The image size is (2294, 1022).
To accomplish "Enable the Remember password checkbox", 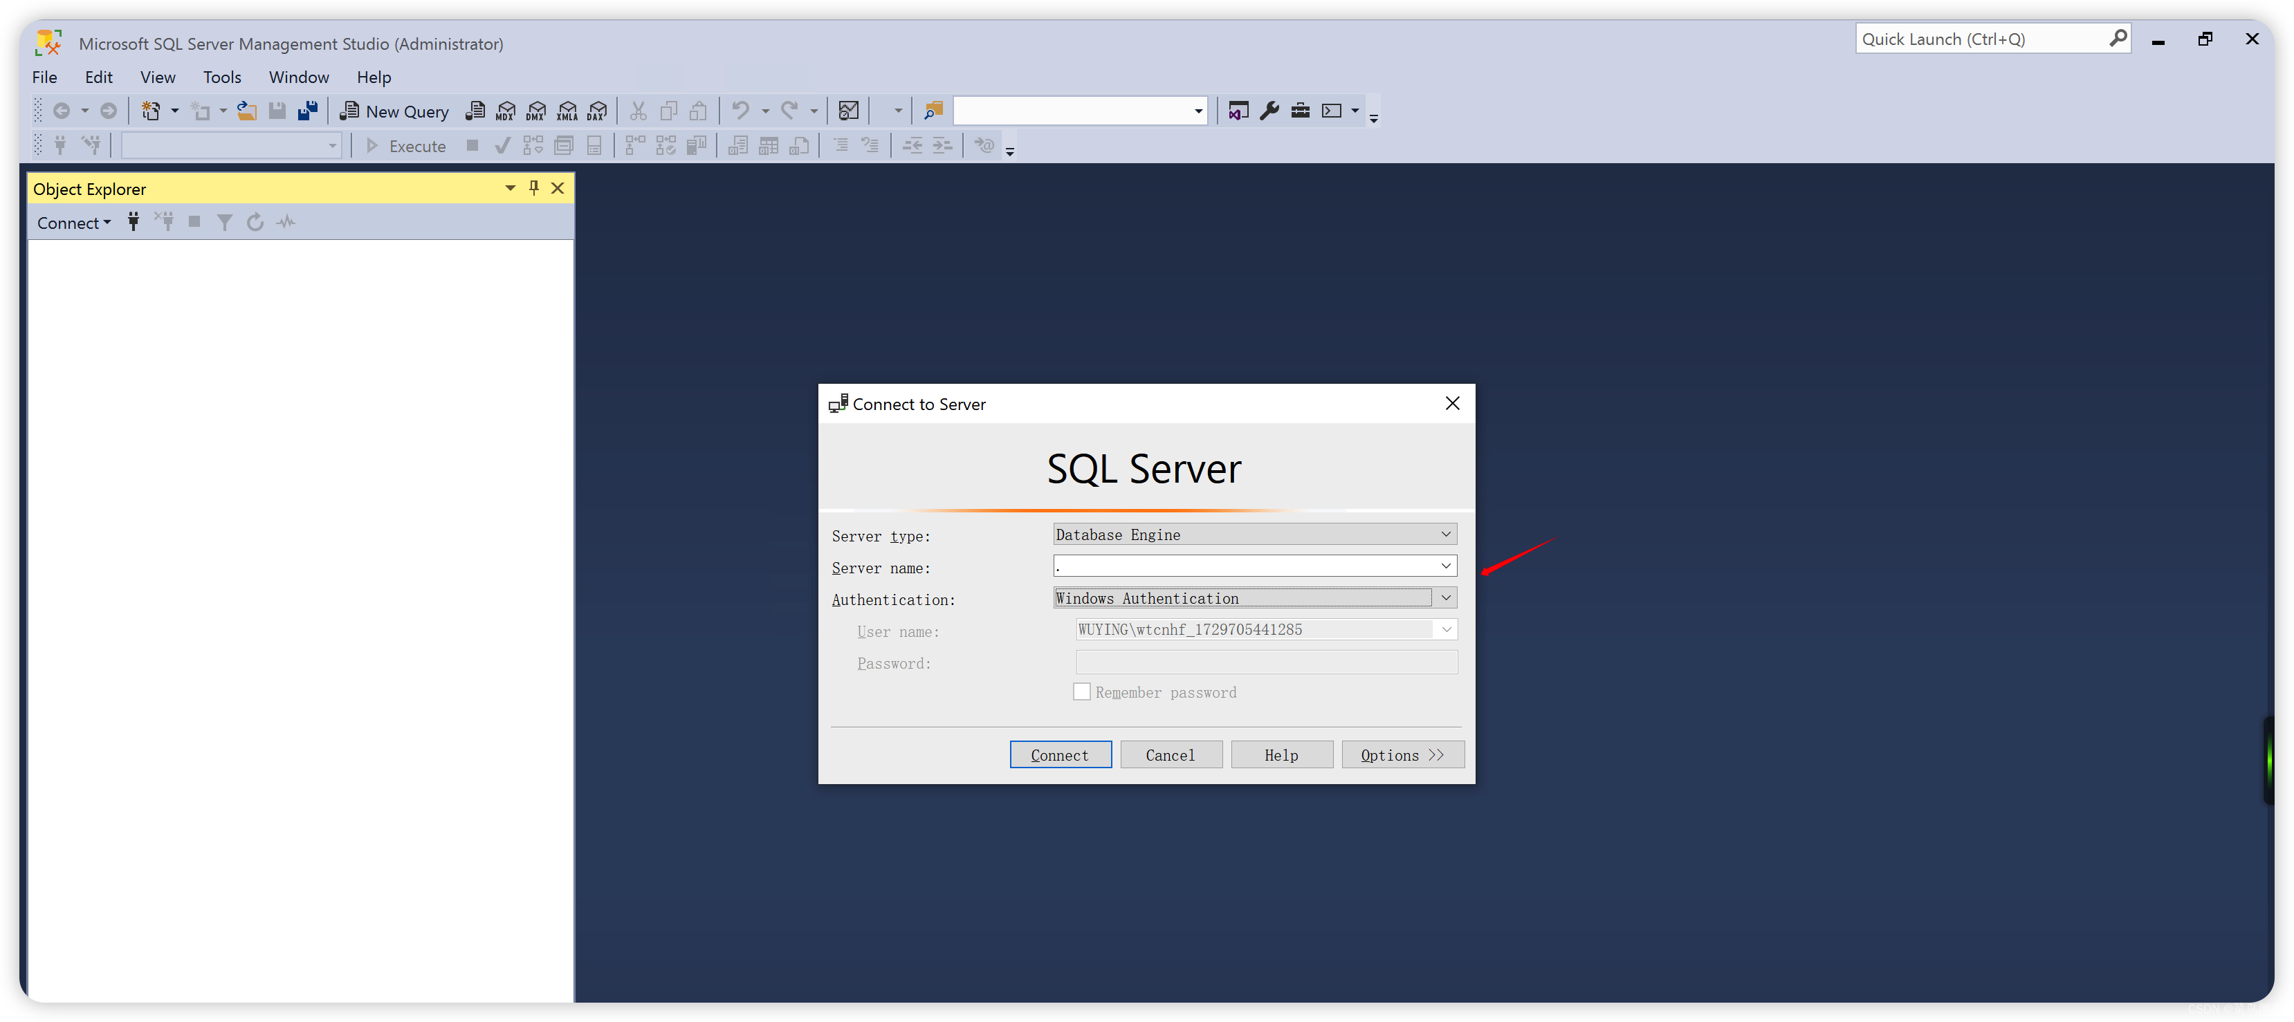I will [1081, 691].
